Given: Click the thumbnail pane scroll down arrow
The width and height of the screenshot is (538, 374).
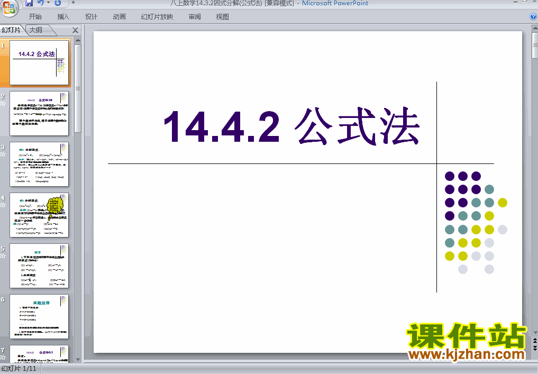Looking at the screenshot, I should (78, 360).
